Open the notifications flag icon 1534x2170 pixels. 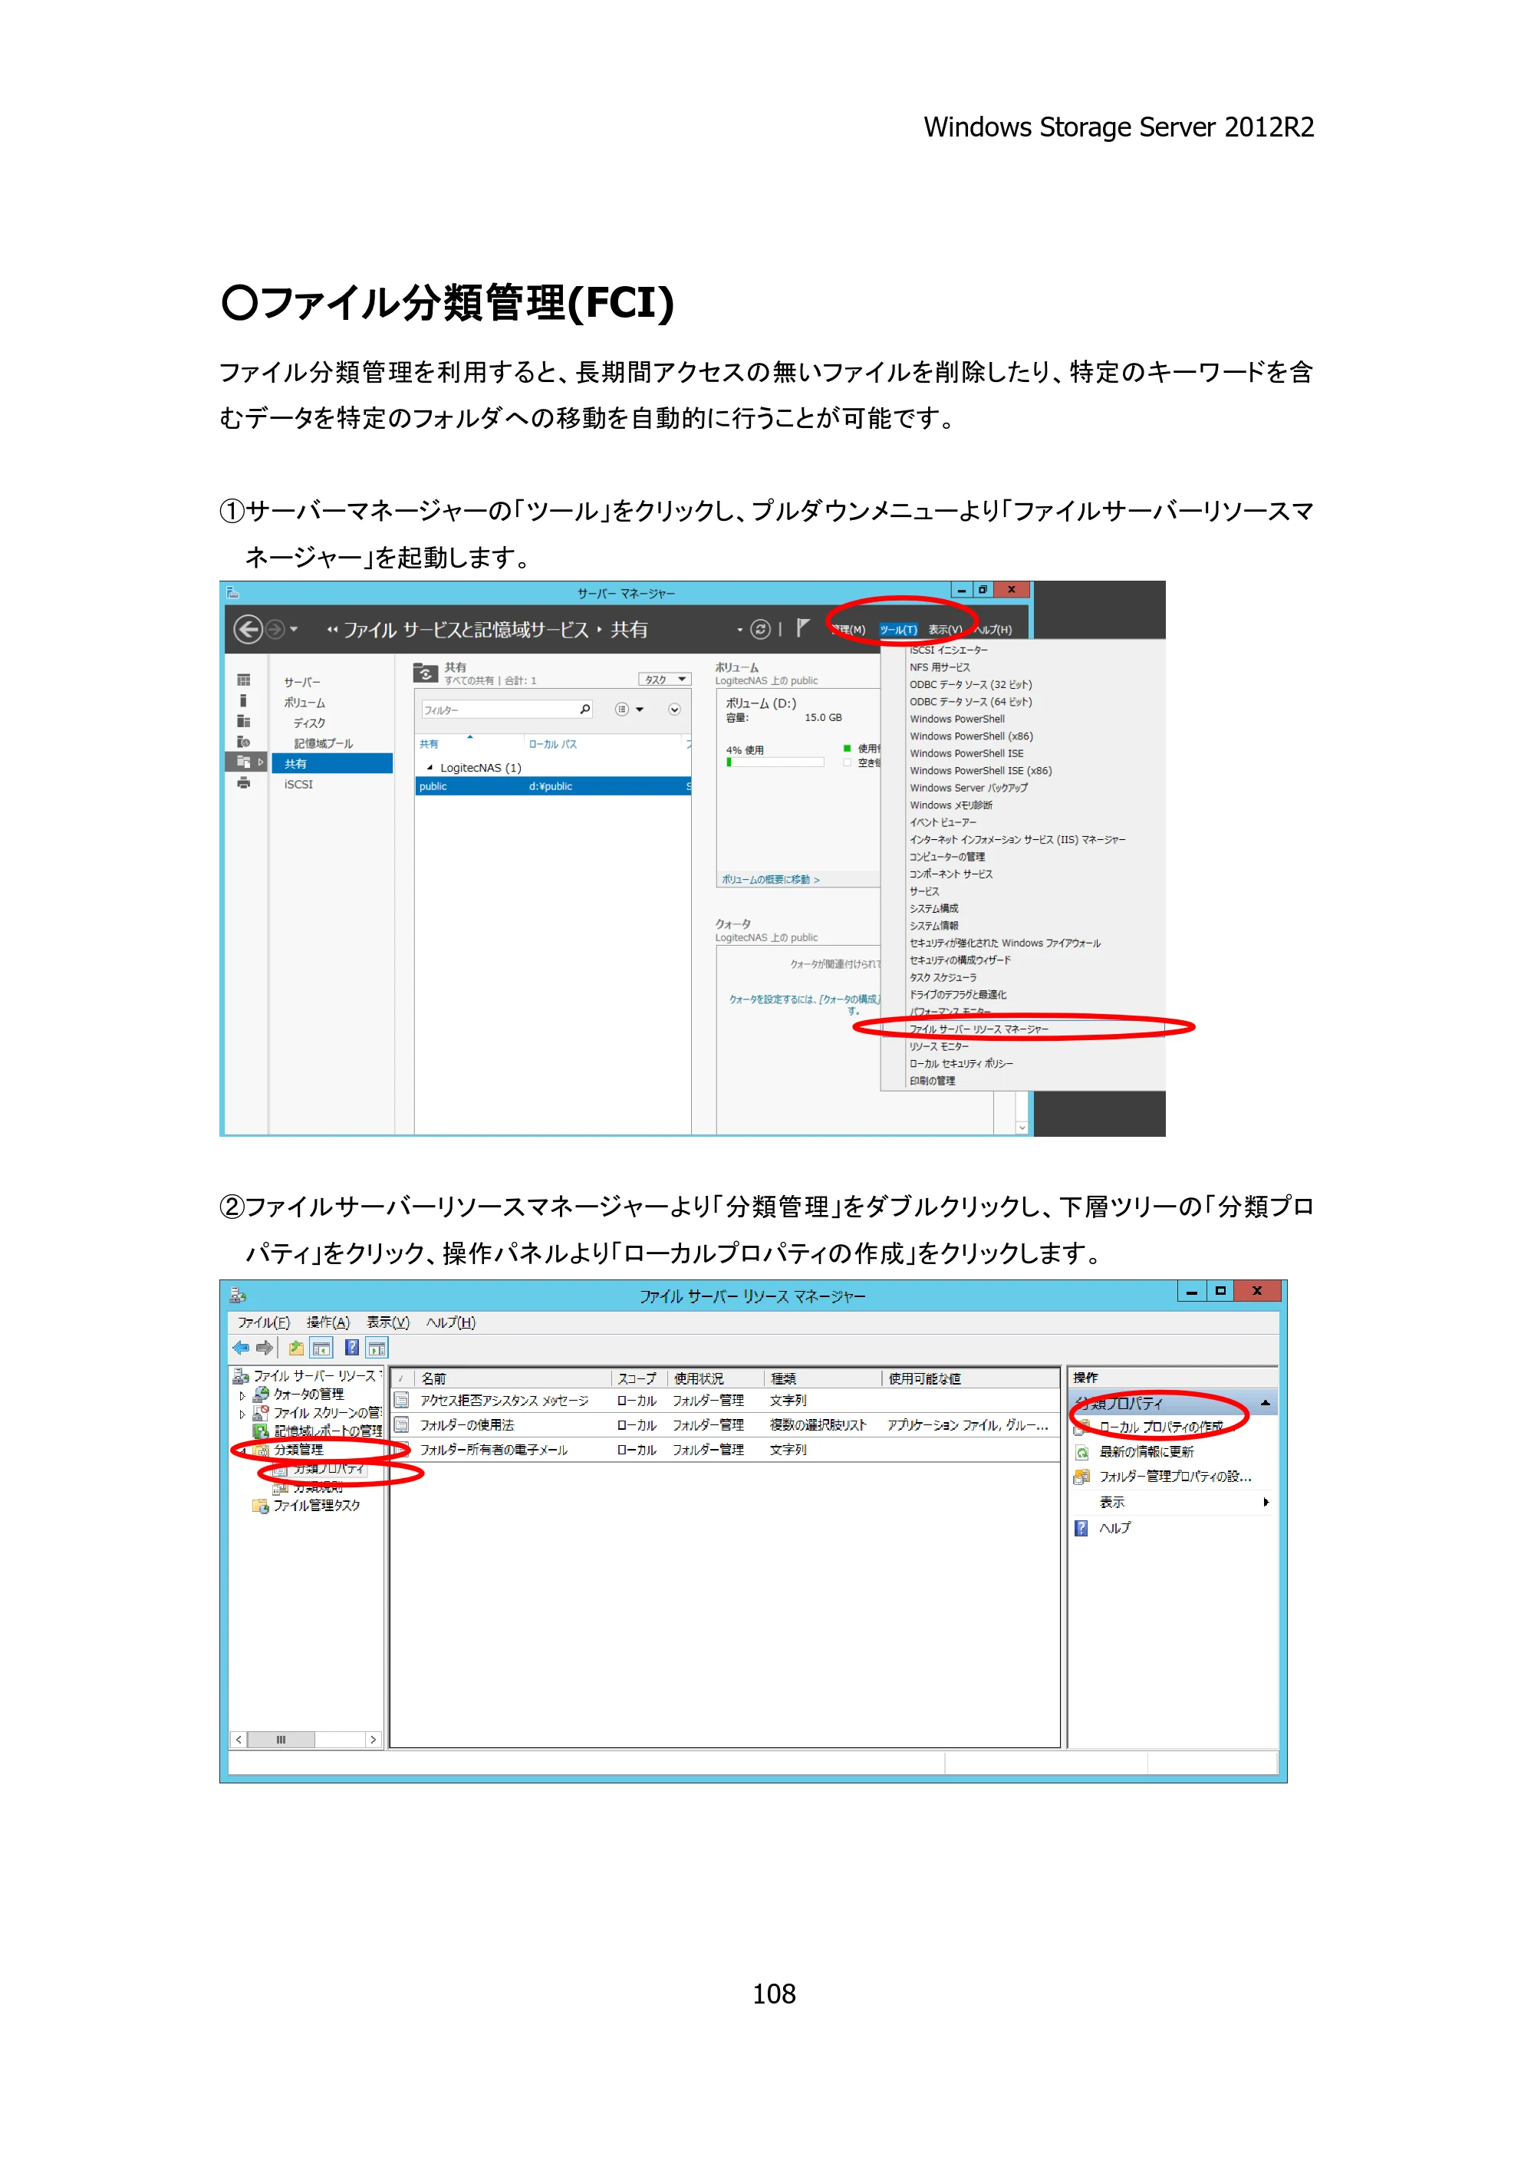click(x=802, y=628)
